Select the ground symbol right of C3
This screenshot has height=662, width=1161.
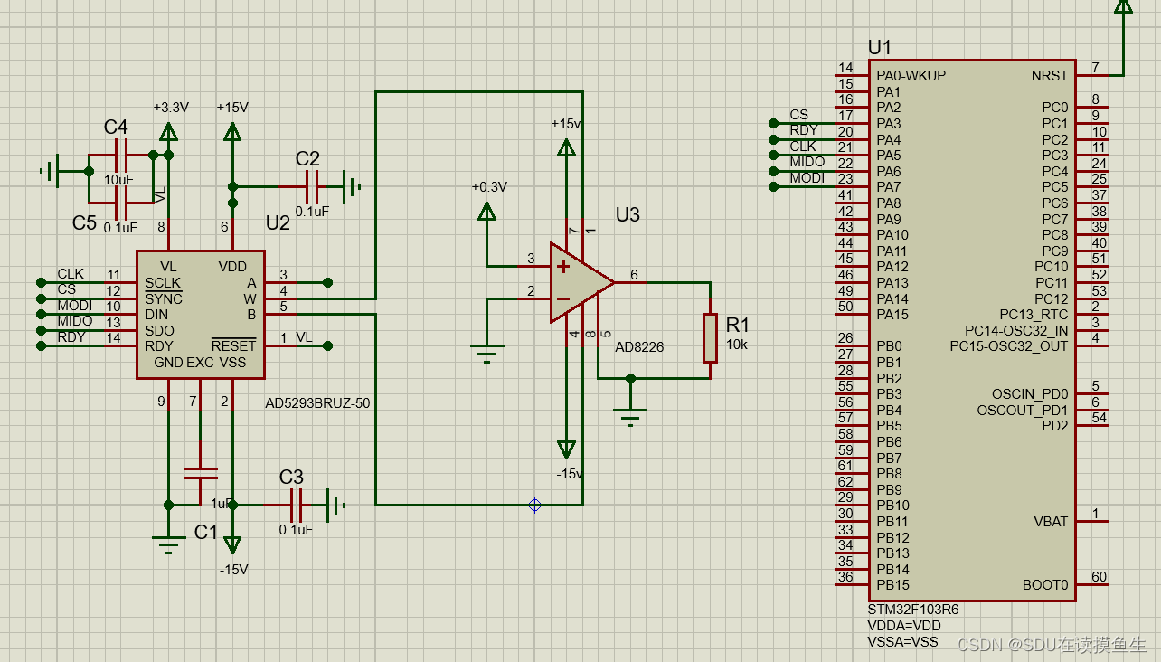pyautogui.click(x=336, y=505)
